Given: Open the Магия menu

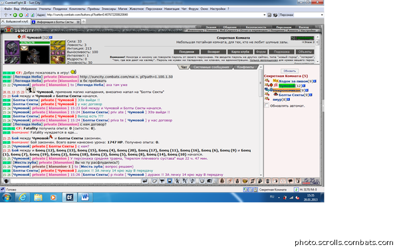Looking at the screenshot, I should click(122, 9).
